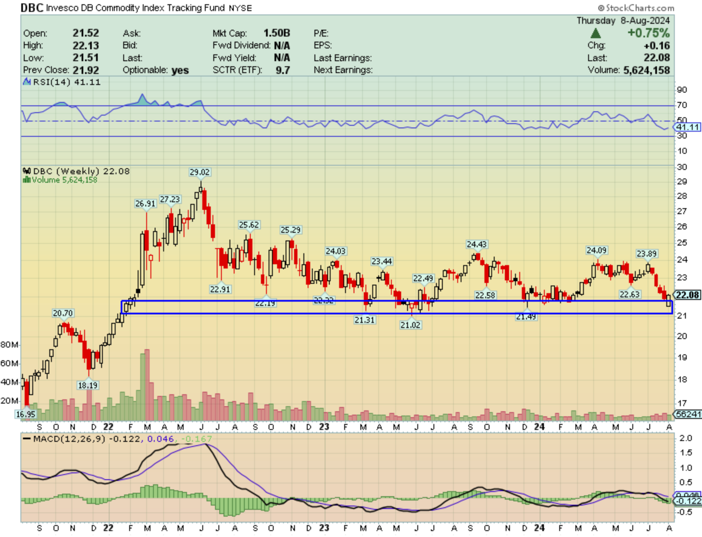Click the 21.31 low price label
702x537 pixels.
coord(365,320)
